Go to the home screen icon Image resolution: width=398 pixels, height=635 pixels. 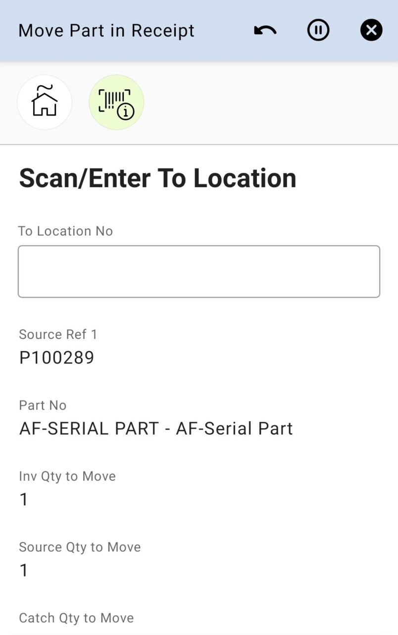pos(45,102)
